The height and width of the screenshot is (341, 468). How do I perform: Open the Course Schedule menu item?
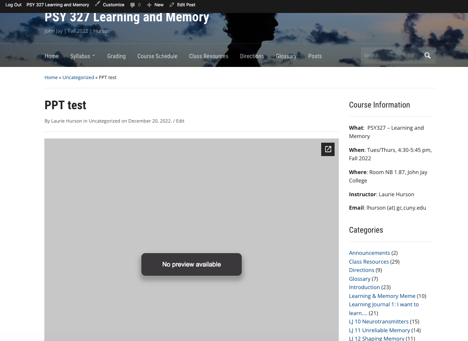157,56
